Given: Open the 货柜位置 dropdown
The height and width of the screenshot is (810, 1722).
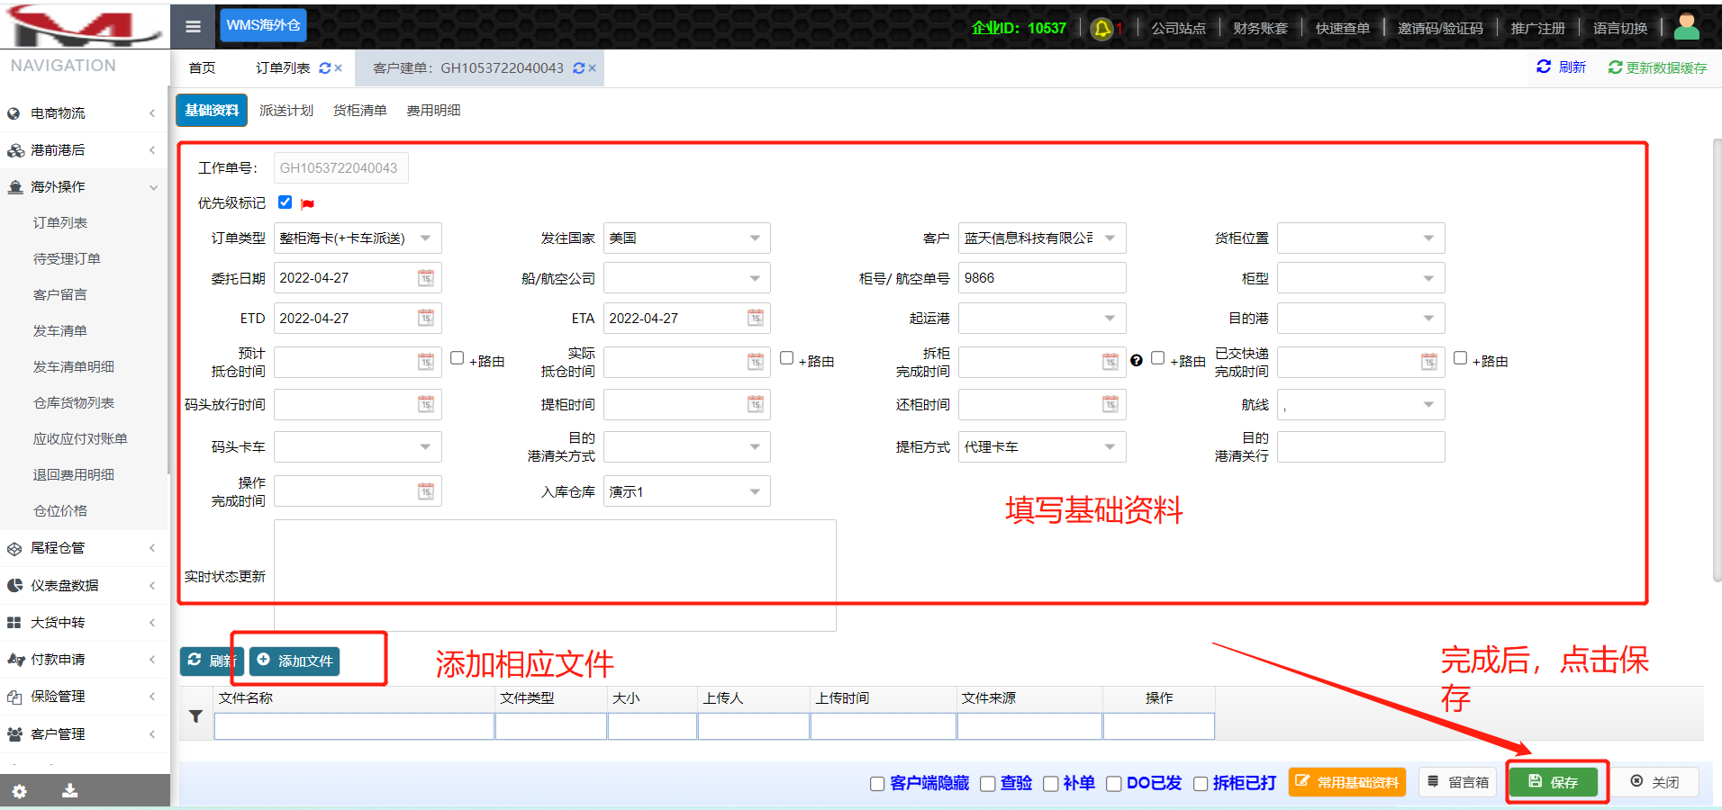Looking at the screenshot, I should tap(1361, 238).
